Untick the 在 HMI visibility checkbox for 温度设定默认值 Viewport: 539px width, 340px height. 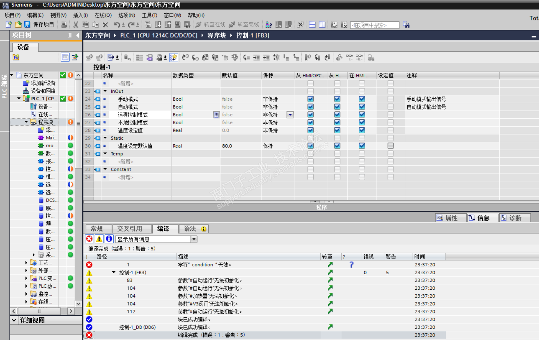tap(362, 146)
